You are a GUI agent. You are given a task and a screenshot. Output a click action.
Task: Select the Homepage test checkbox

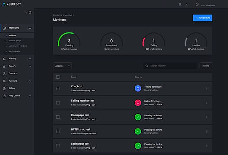click(x=58, y=117)
